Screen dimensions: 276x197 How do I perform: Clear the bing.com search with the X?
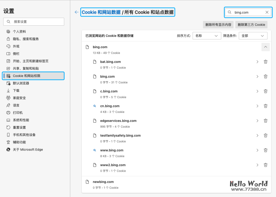coord(267,12)
